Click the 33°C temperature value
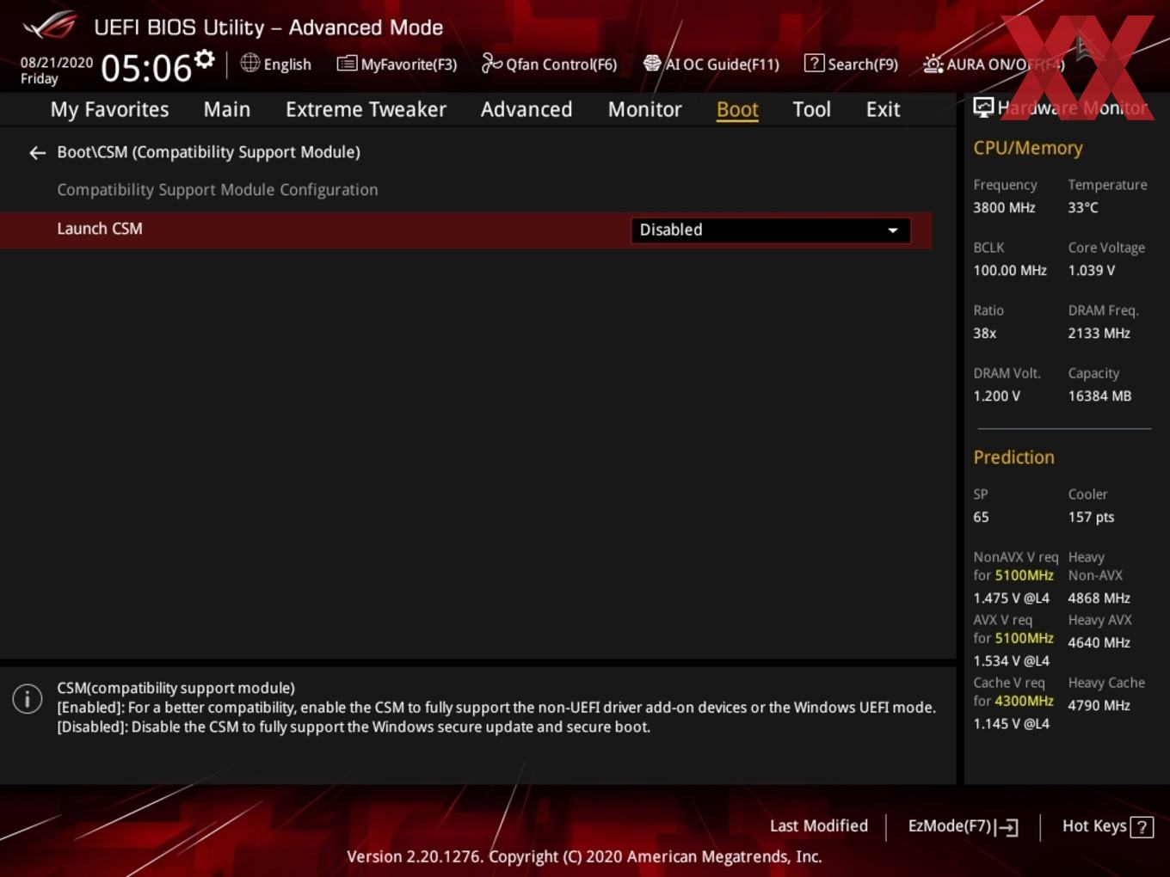1170x877 pixels. [x=1083, y=207]
